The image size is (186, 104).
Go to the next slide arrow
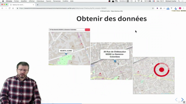coord(182,99)
